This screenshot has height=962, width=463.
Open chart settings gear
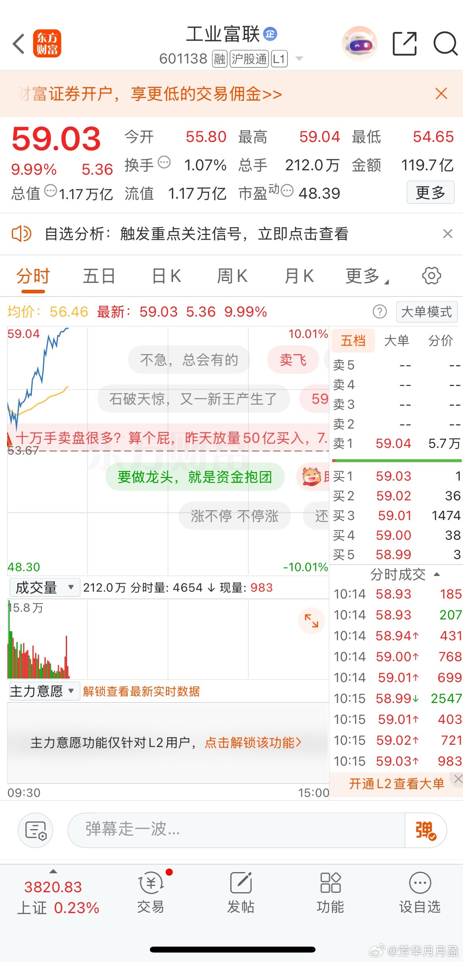coord(431,276)
